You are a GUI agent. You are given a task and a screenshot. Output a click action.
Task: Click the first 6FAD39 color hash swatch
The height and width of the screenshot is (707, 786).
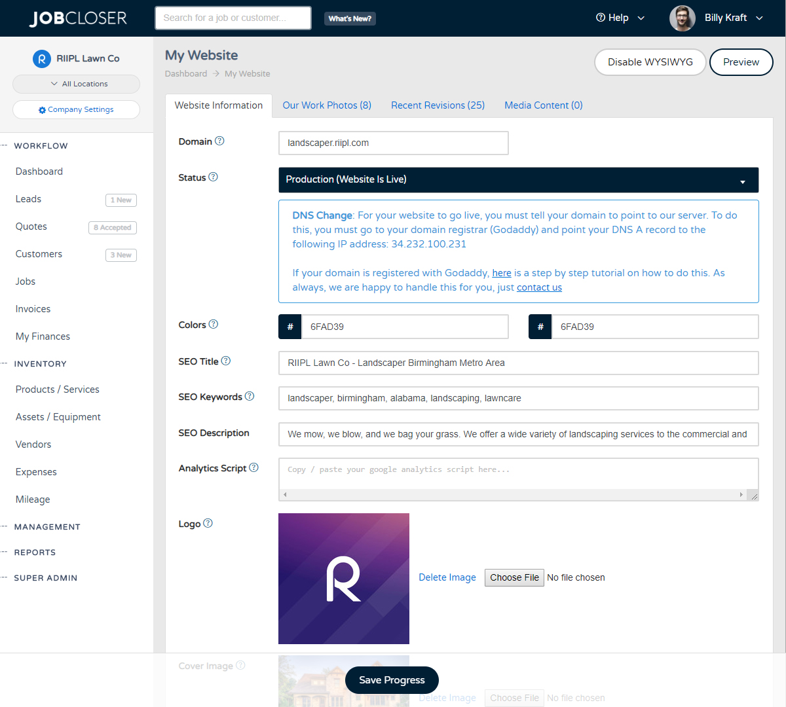pos(290,326)
